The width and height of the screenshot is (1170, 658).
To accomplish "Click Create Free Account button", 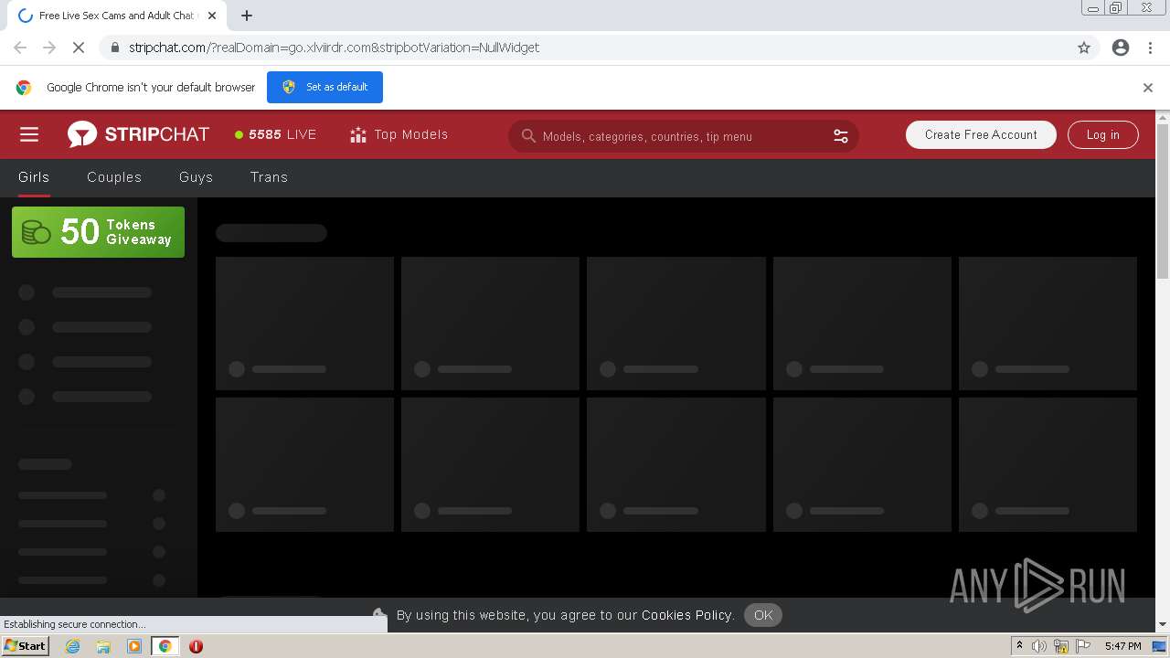I will 981,134.
